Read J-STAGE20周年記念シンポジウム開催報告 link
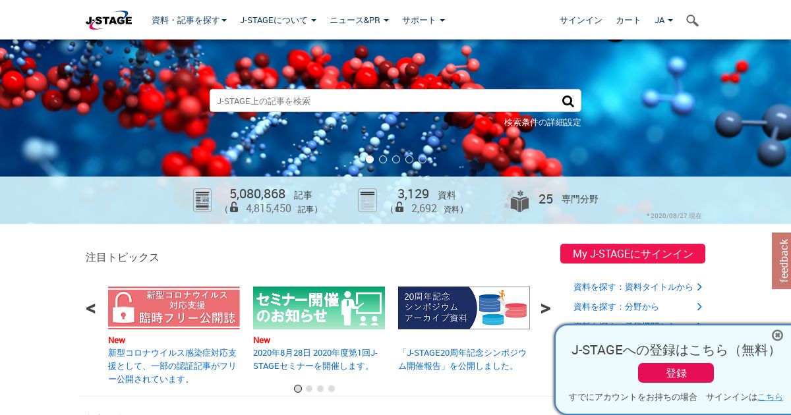The width and height of the screenshot is (791, 415). pos(462,360)
